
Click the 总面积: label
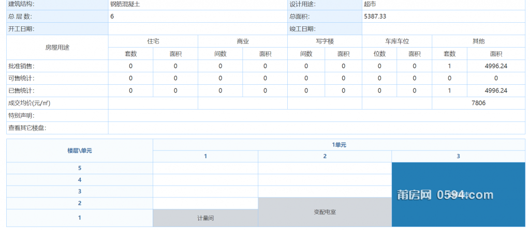tap(300, 17)
